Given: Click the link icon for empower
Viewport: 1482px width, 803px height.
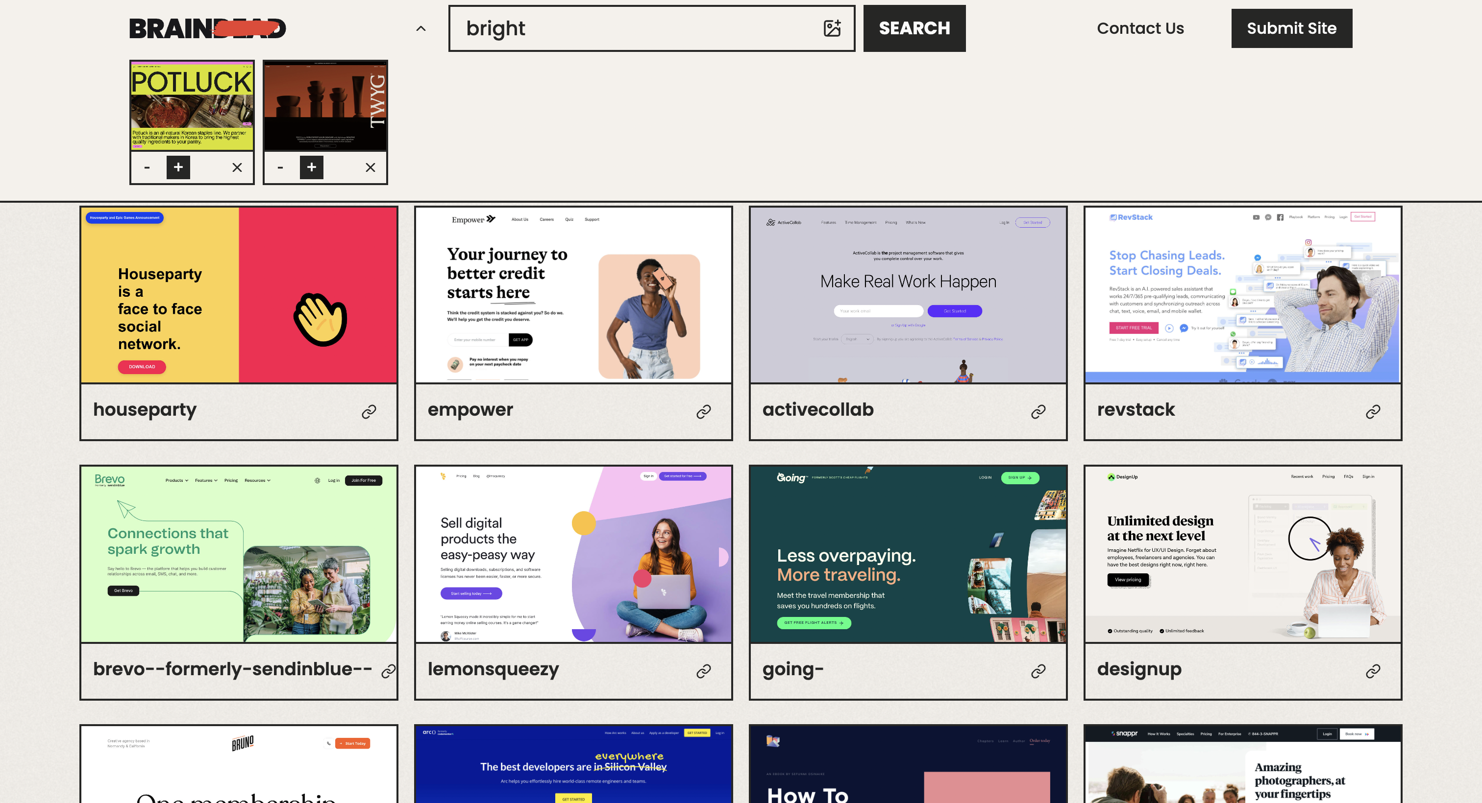Looking at the screenshot, I should pos(704,412).
